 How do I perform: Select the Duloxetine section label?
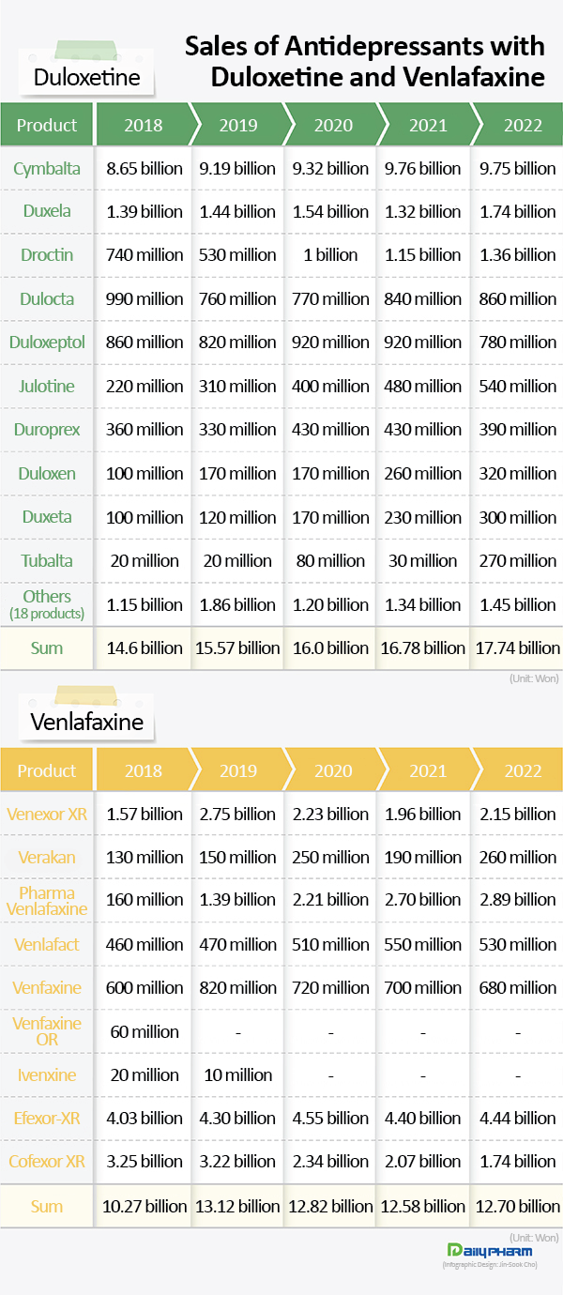[86, 78]
